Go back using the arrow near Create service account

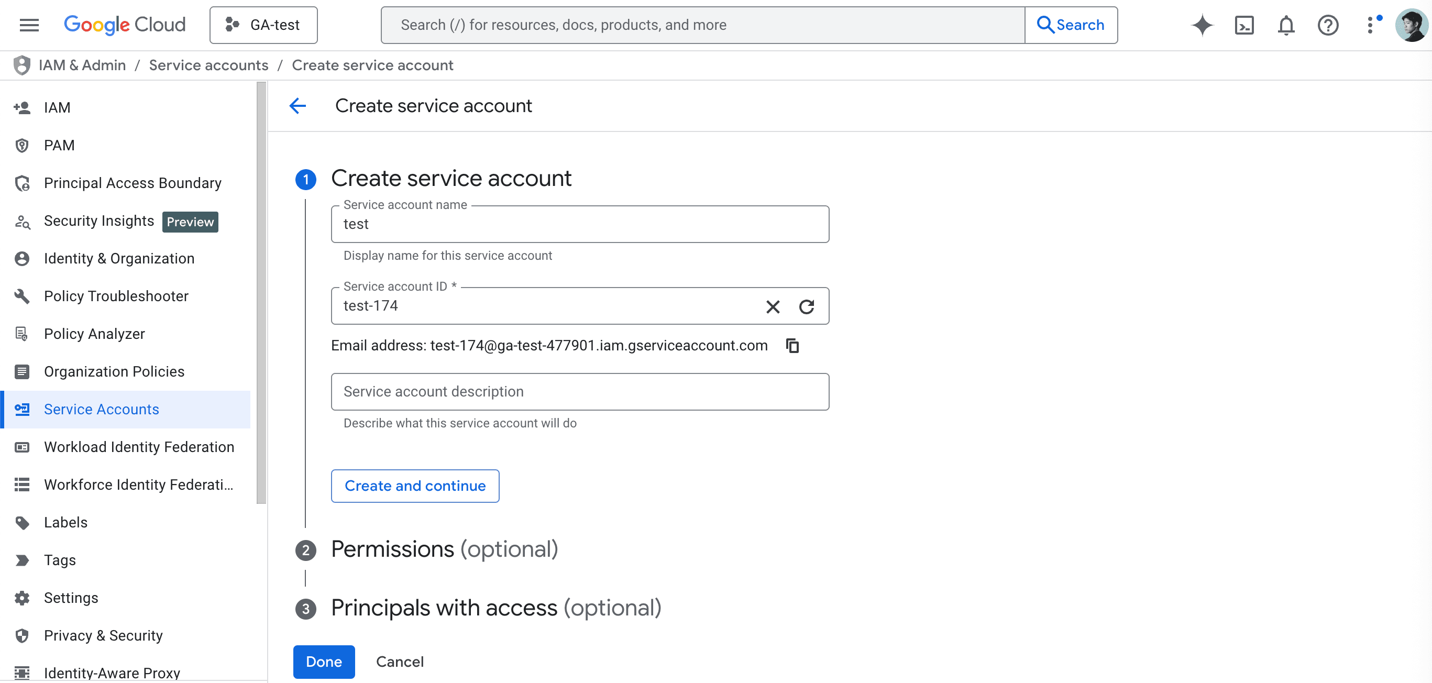298,106
